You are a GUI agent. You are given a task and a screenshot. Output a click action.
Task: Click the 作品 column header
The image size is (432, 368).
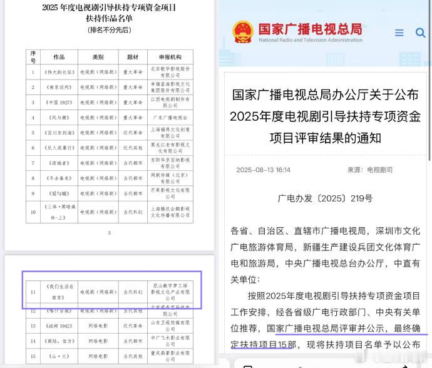(59, 57)
